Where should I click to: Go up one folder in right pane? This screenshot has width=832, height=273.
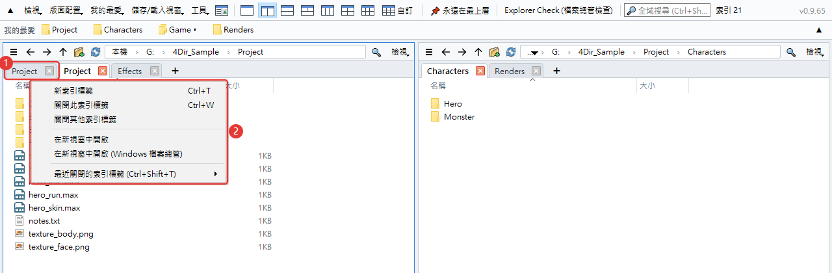478,52
